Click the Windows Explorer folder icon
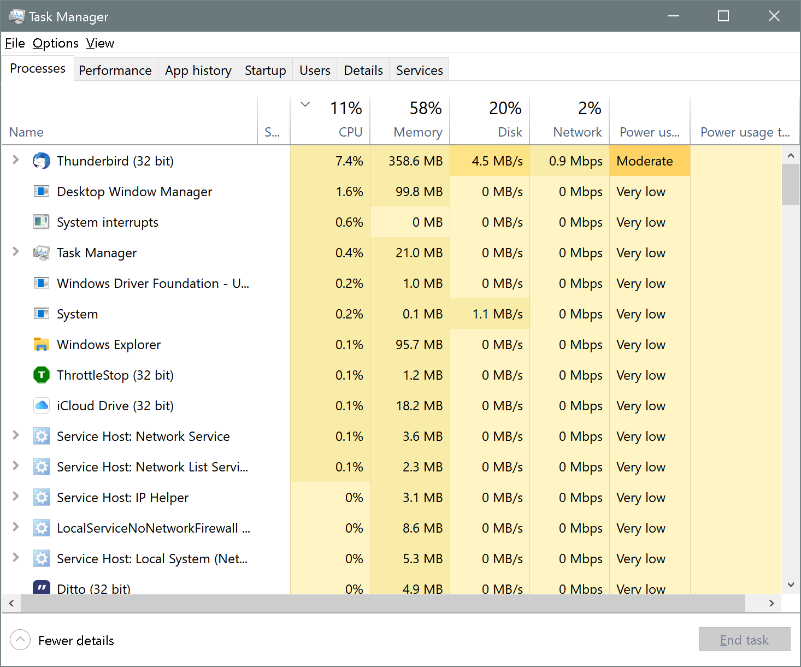Image resolution: width=801 pixels, height=667 pixels. [x=42, y=345]
